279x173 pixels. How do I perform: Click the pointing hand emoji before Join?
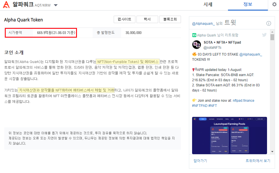tap(194, 100)
